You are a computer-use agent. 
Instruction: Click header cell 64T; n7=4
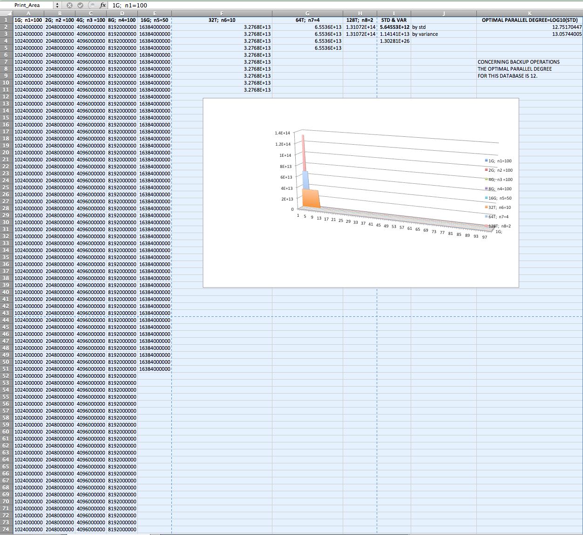tap(307, 20)
